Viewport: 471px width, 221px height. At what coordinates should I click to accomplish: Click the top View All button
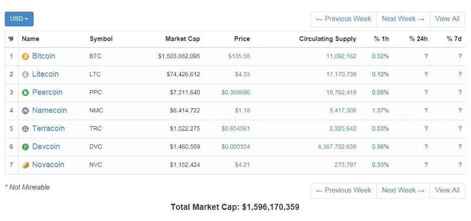(447, 19)
